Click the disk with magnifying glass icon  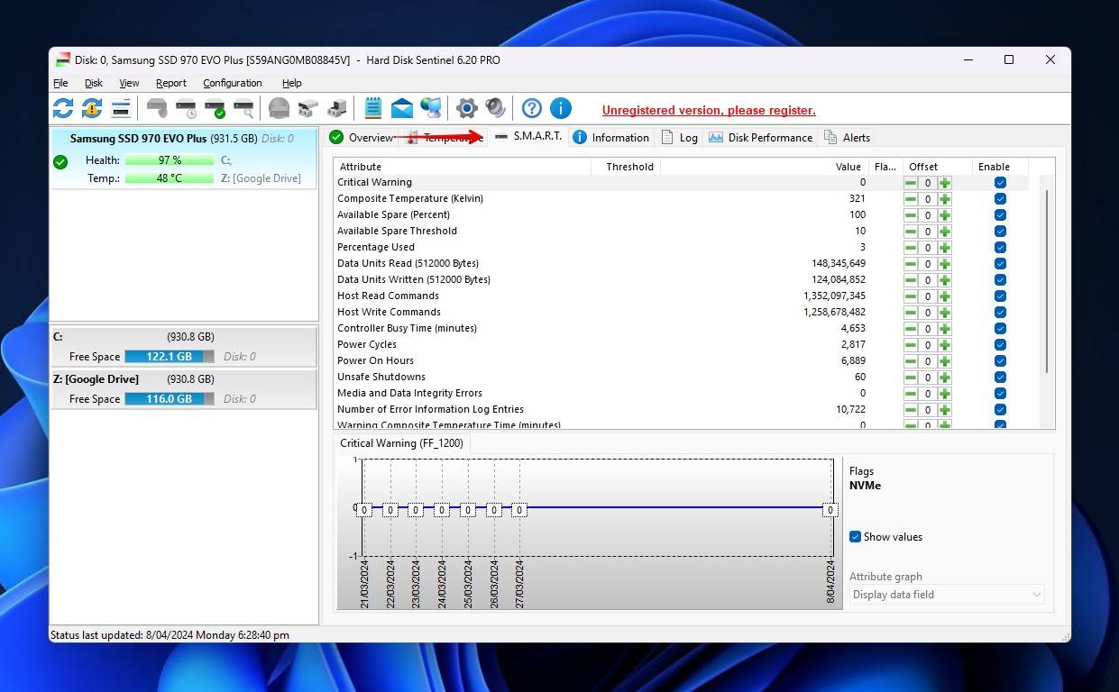coord(243,109)
